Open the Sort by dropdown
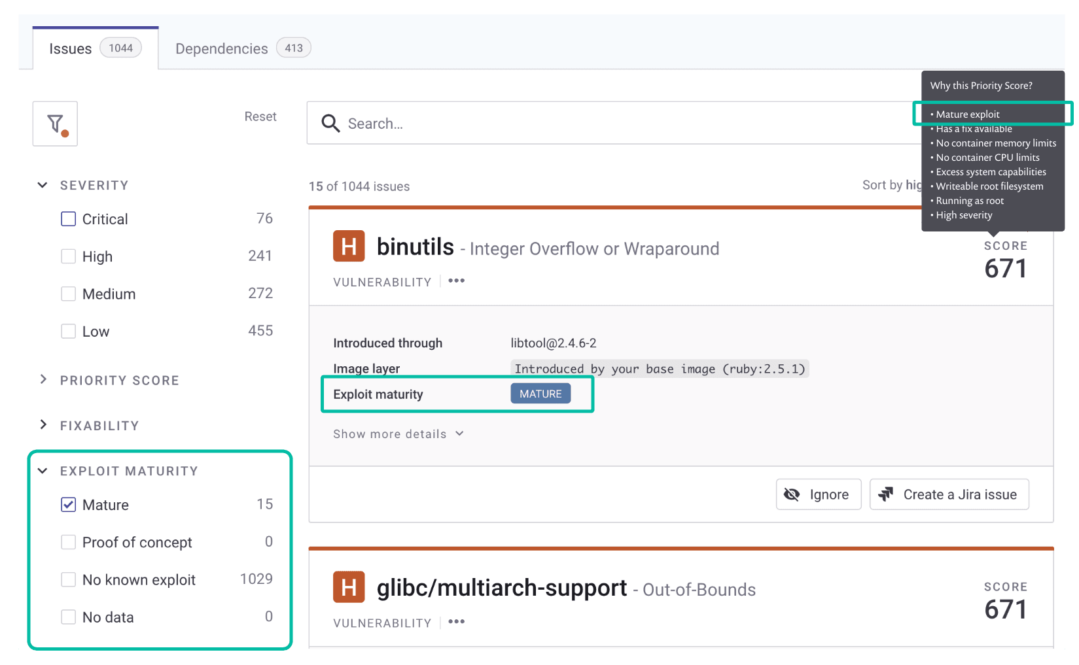This screenshot has height=665, width=1079. [x=893, y=185]
